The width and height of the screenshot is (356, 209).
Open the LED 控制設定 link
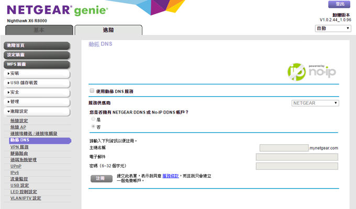click(24, 192)
